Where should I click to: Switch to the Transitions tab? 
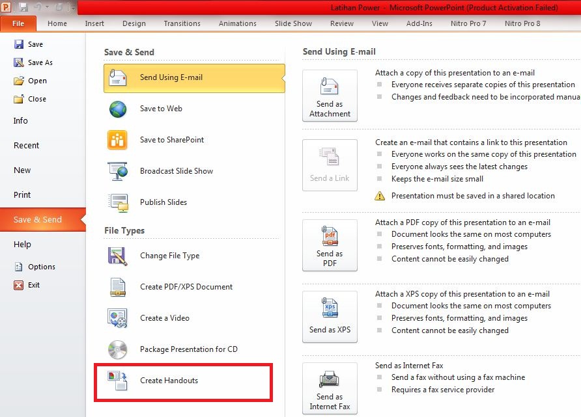[182, 23]
